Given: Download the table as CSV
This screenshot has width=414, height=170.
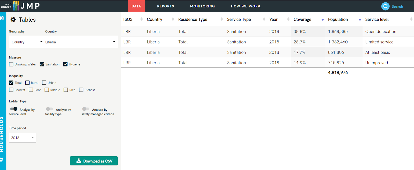Looking at the screenshot, I should (94, 161).
